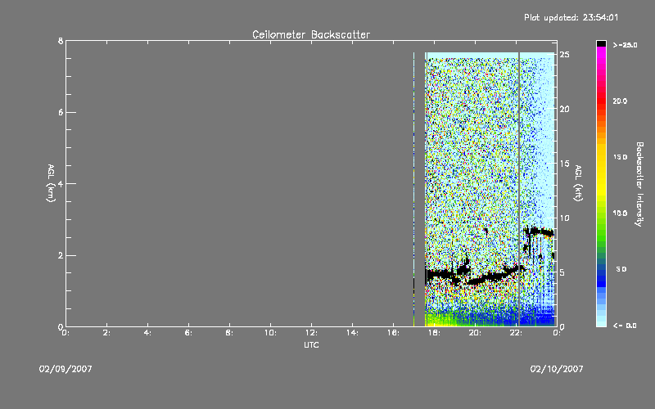Click the "2:" UTC hour tick label

(107, 333)
